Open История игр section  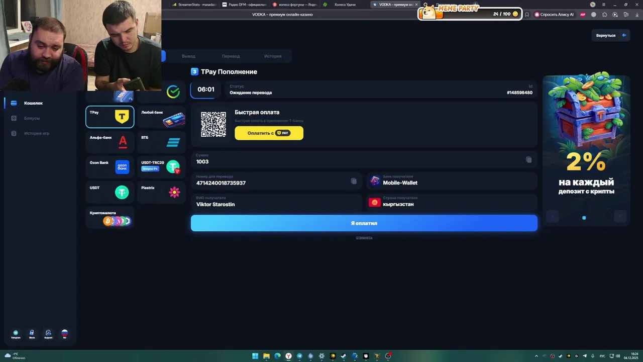click(x=37, y=133)
